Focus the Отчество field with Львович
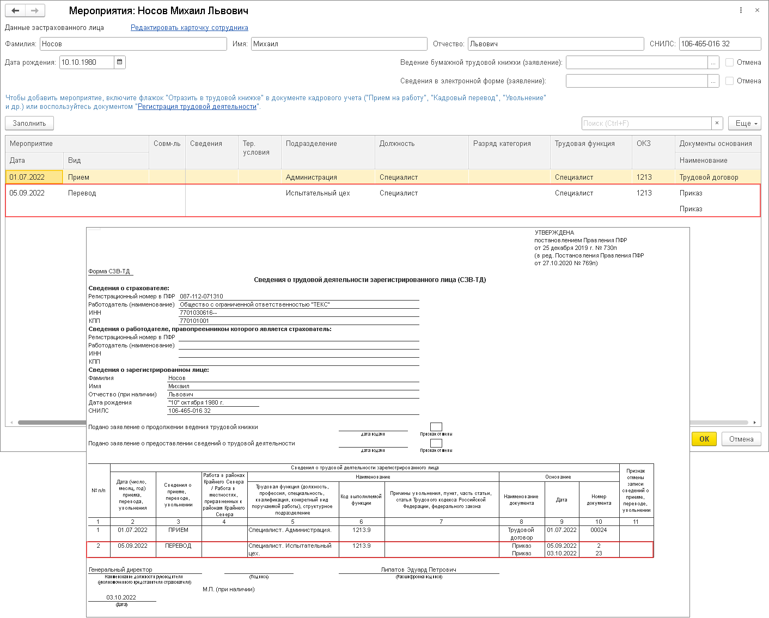Image resolution: width=769 pixels, height=618 pixels. tap(556, 44)
